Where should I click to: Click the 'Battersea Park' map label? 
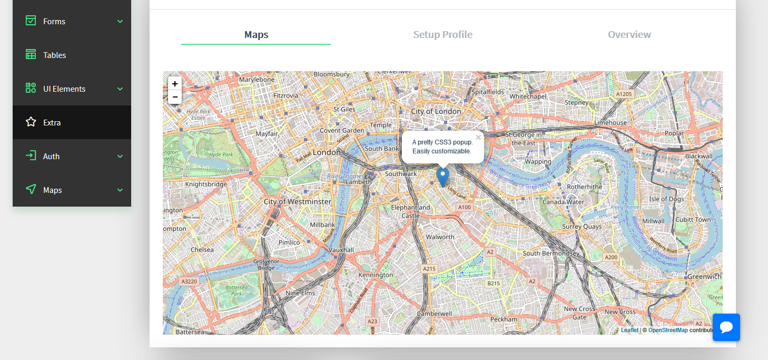point(236,290)
